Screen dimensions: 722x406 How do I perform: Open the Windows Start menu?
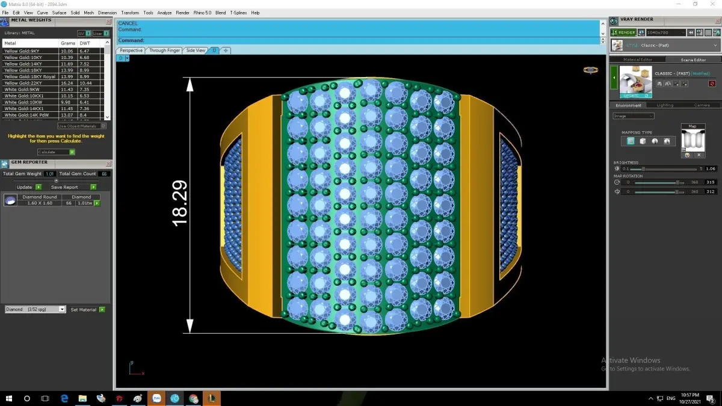(9, 398)
